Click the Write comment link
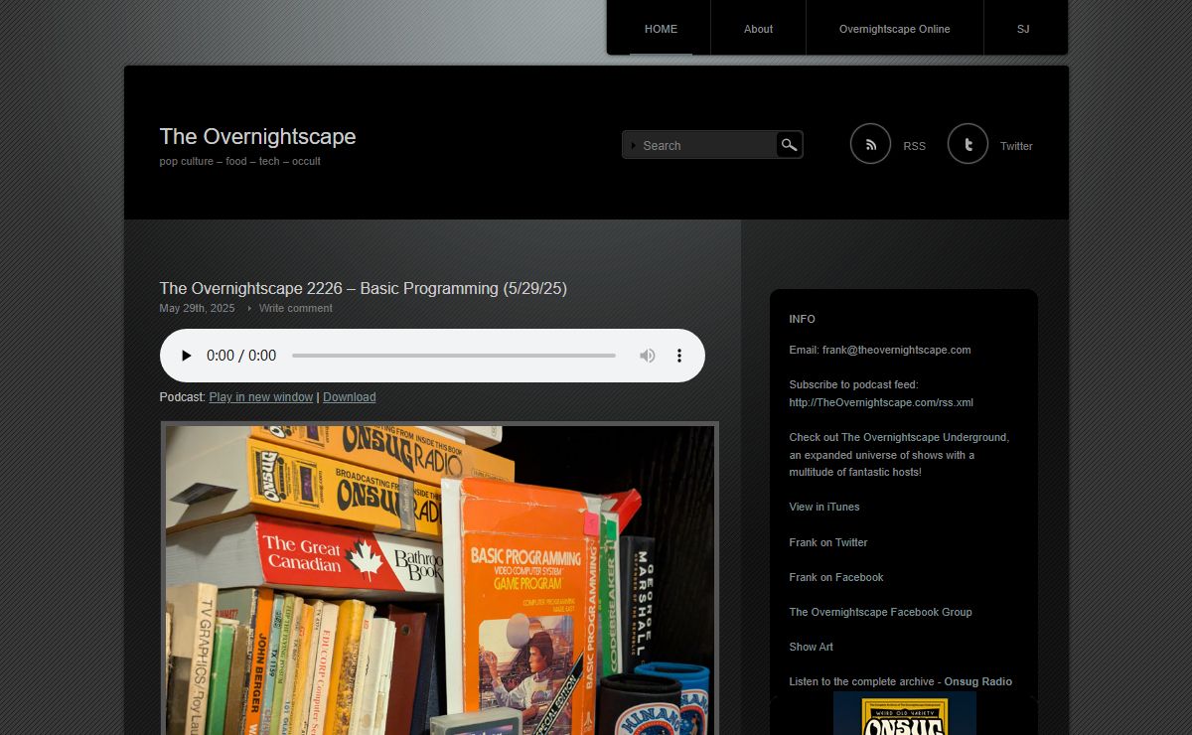Viewport: 1192px width, 735px height. pos(296,308)
